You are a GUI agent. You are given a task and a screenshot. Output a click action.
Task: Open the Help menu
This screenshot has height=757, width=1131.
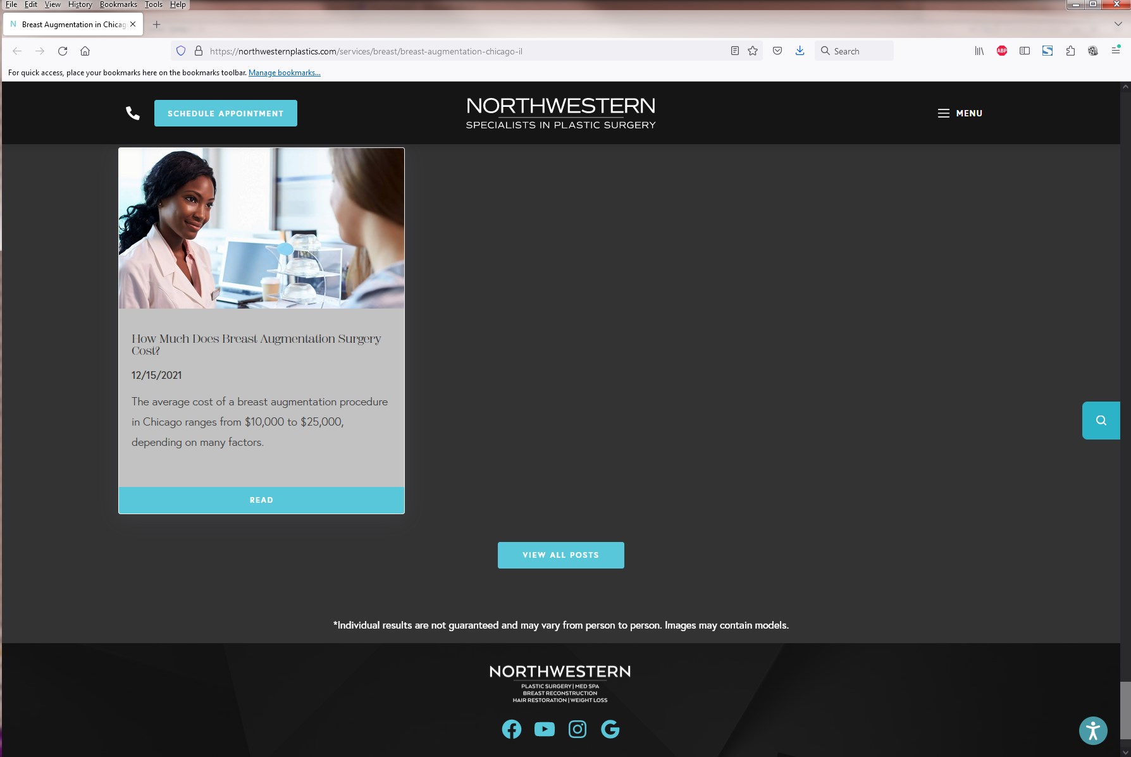pos(178,4)
